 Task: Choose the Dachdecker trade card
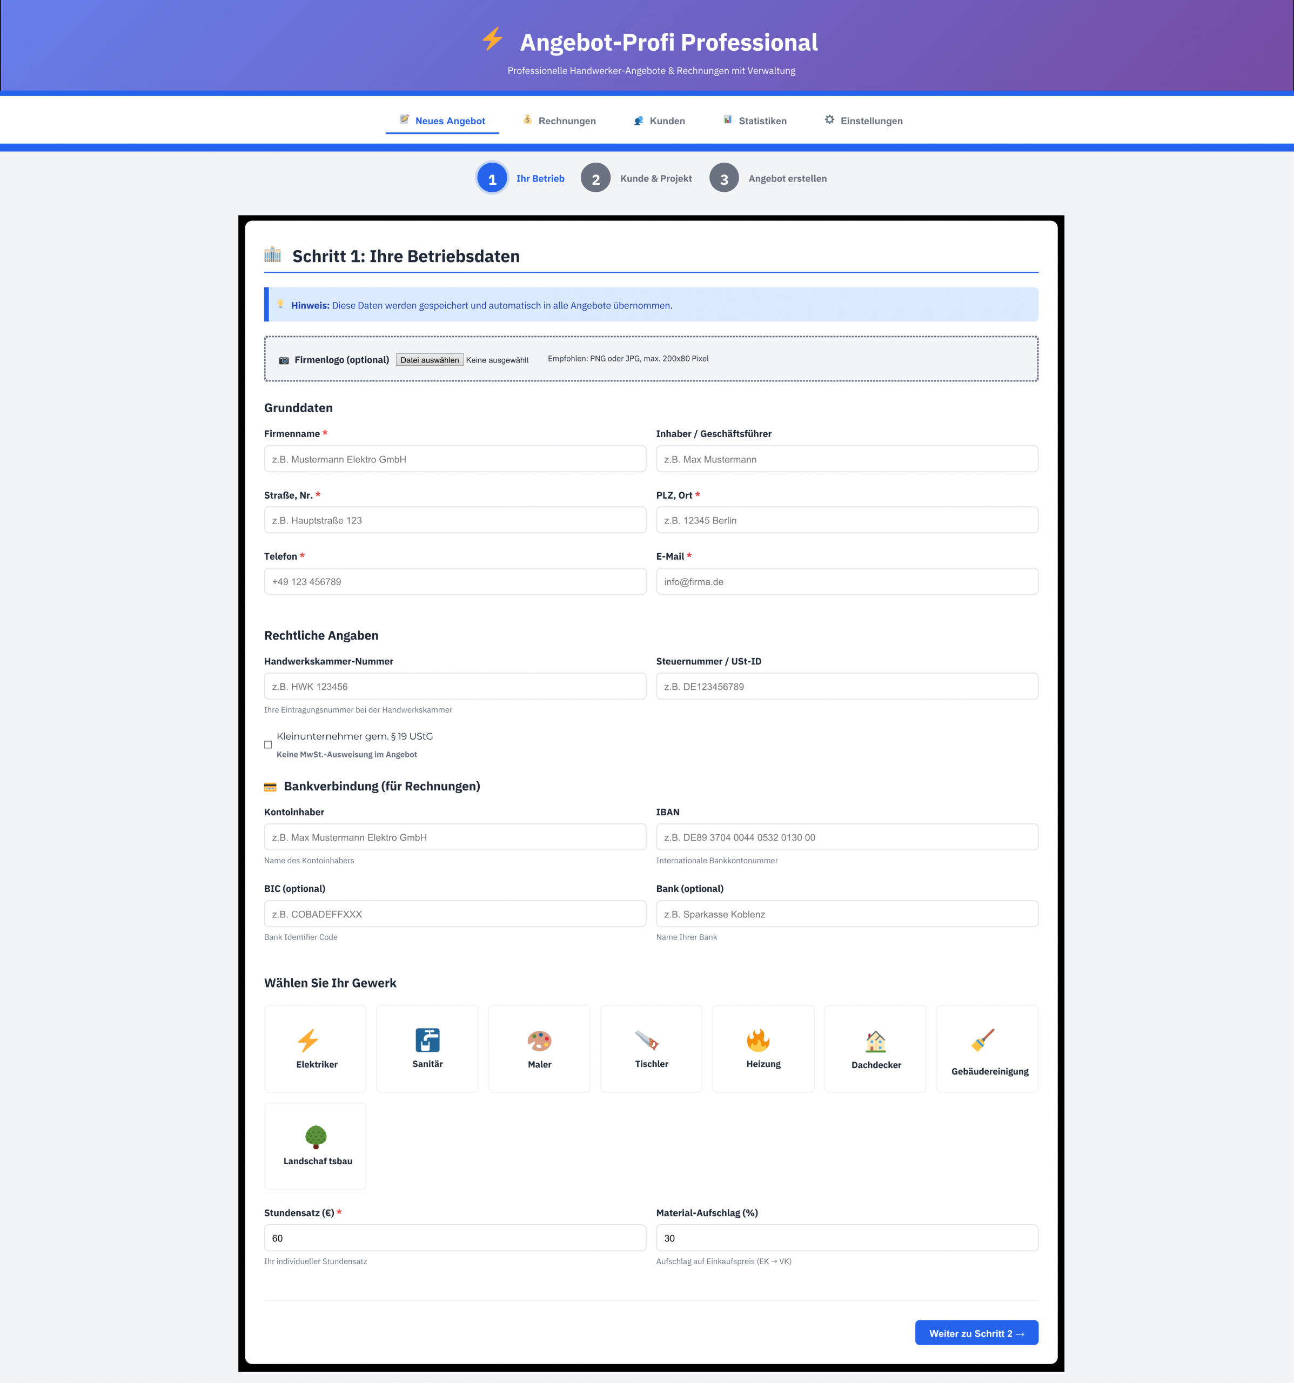click(x=875, y=1049)
